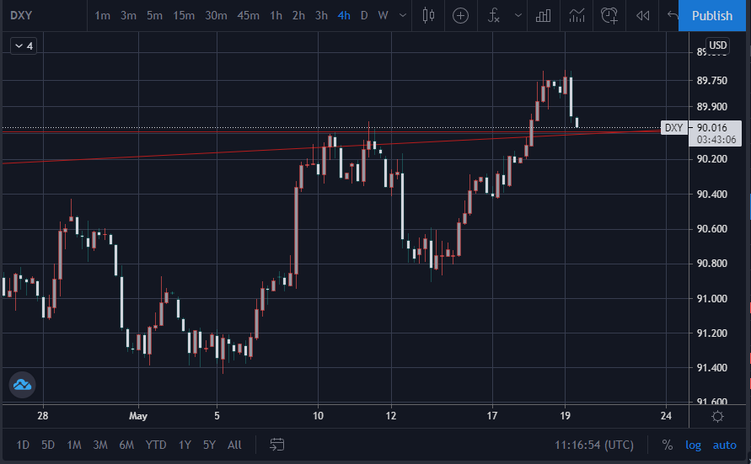Open the DXY symbol search

tap(22, 16)
